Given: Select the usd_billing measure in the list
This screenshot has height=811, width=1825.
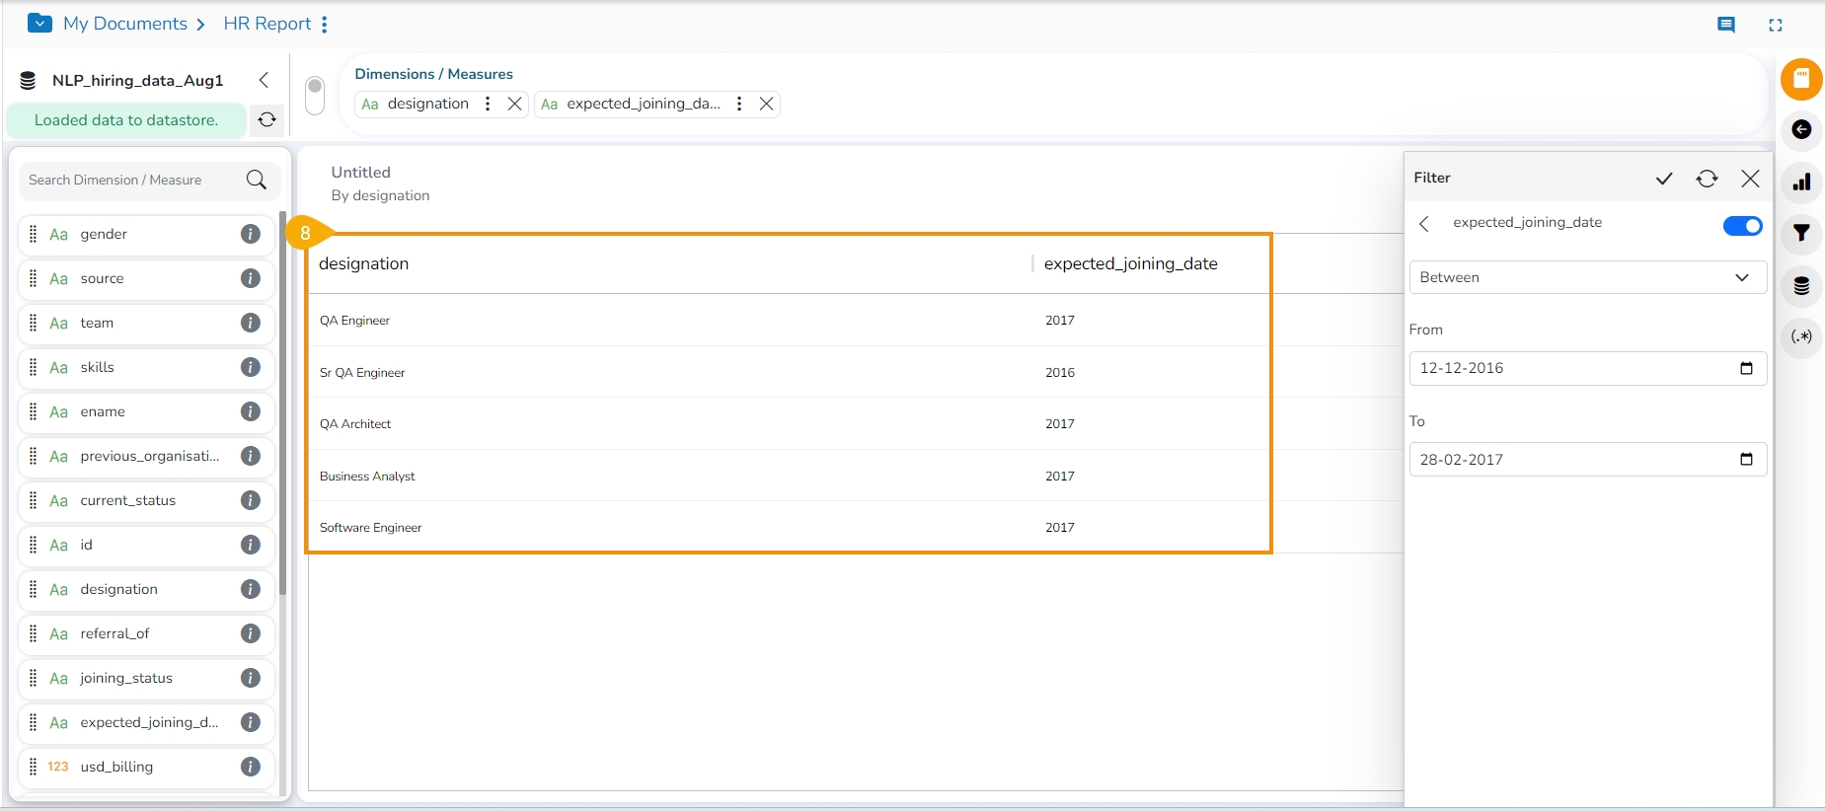Looking at the screenshot, I should click(x=116, y=767).
